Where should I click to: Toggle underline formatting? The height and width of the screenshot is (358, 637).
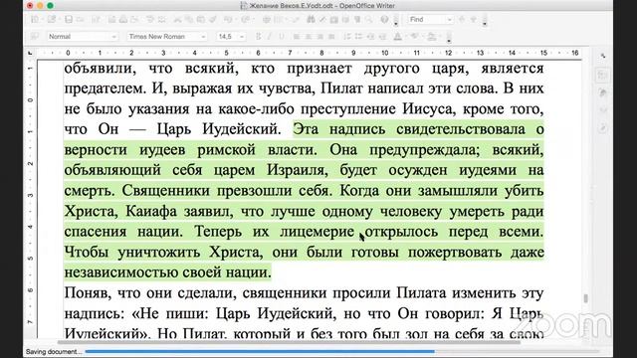point(281,37)
